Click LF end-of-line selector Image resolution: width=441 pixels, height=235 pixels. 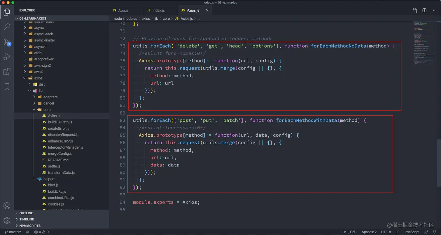point(397,232)
